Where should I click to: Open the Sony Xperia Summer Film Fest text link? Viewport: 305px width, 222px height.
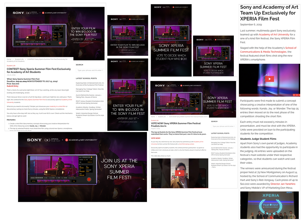click(x=35, y=100)
